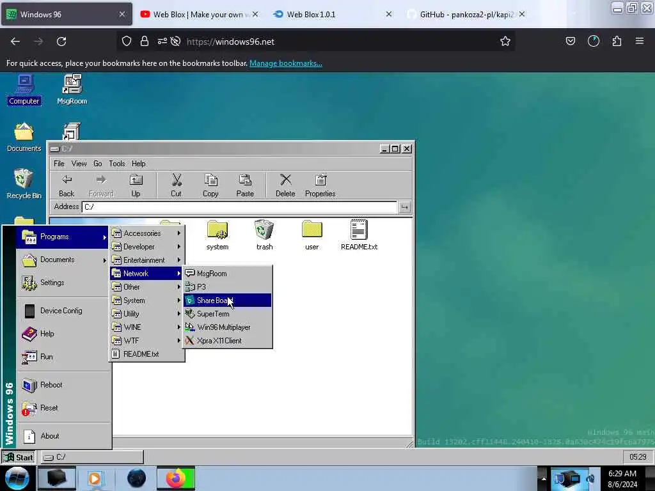The width and height of the screenshot is (655, 491).
Task: Click the C:/ address input field
Action: [239, 207]
